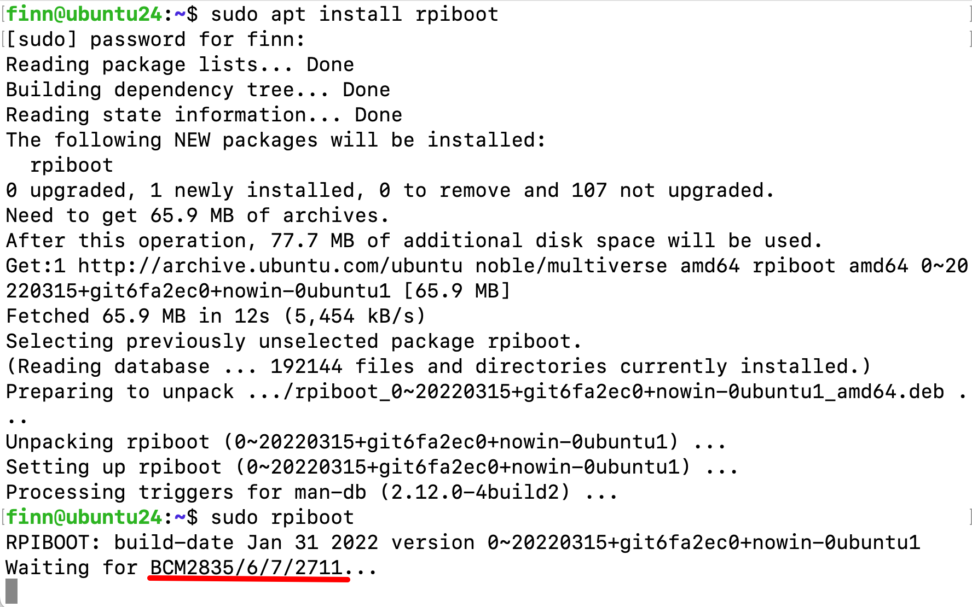Click the second finn@ubuntu24 prompt
This screenshot has height=607, width=972.
84,517
